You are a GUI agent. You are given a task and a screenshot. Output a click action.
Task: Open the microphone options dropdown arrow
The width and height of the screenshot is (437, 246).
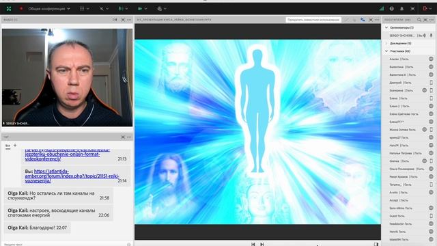(x=126, y=9)
